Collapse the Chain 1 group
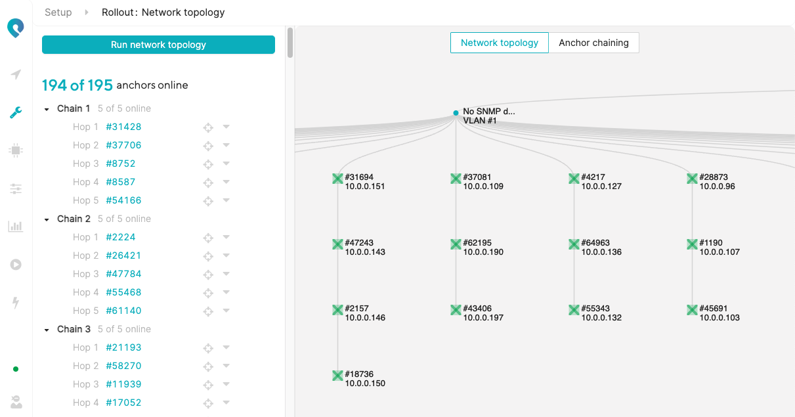The width and height of the screenshot is (795, 417). click(x=47, y=109)
